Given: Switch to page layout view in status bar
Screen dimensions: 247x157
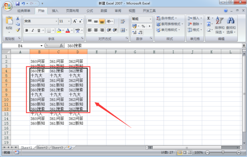Looking at the screenshot, I should (x=185, y=153).
